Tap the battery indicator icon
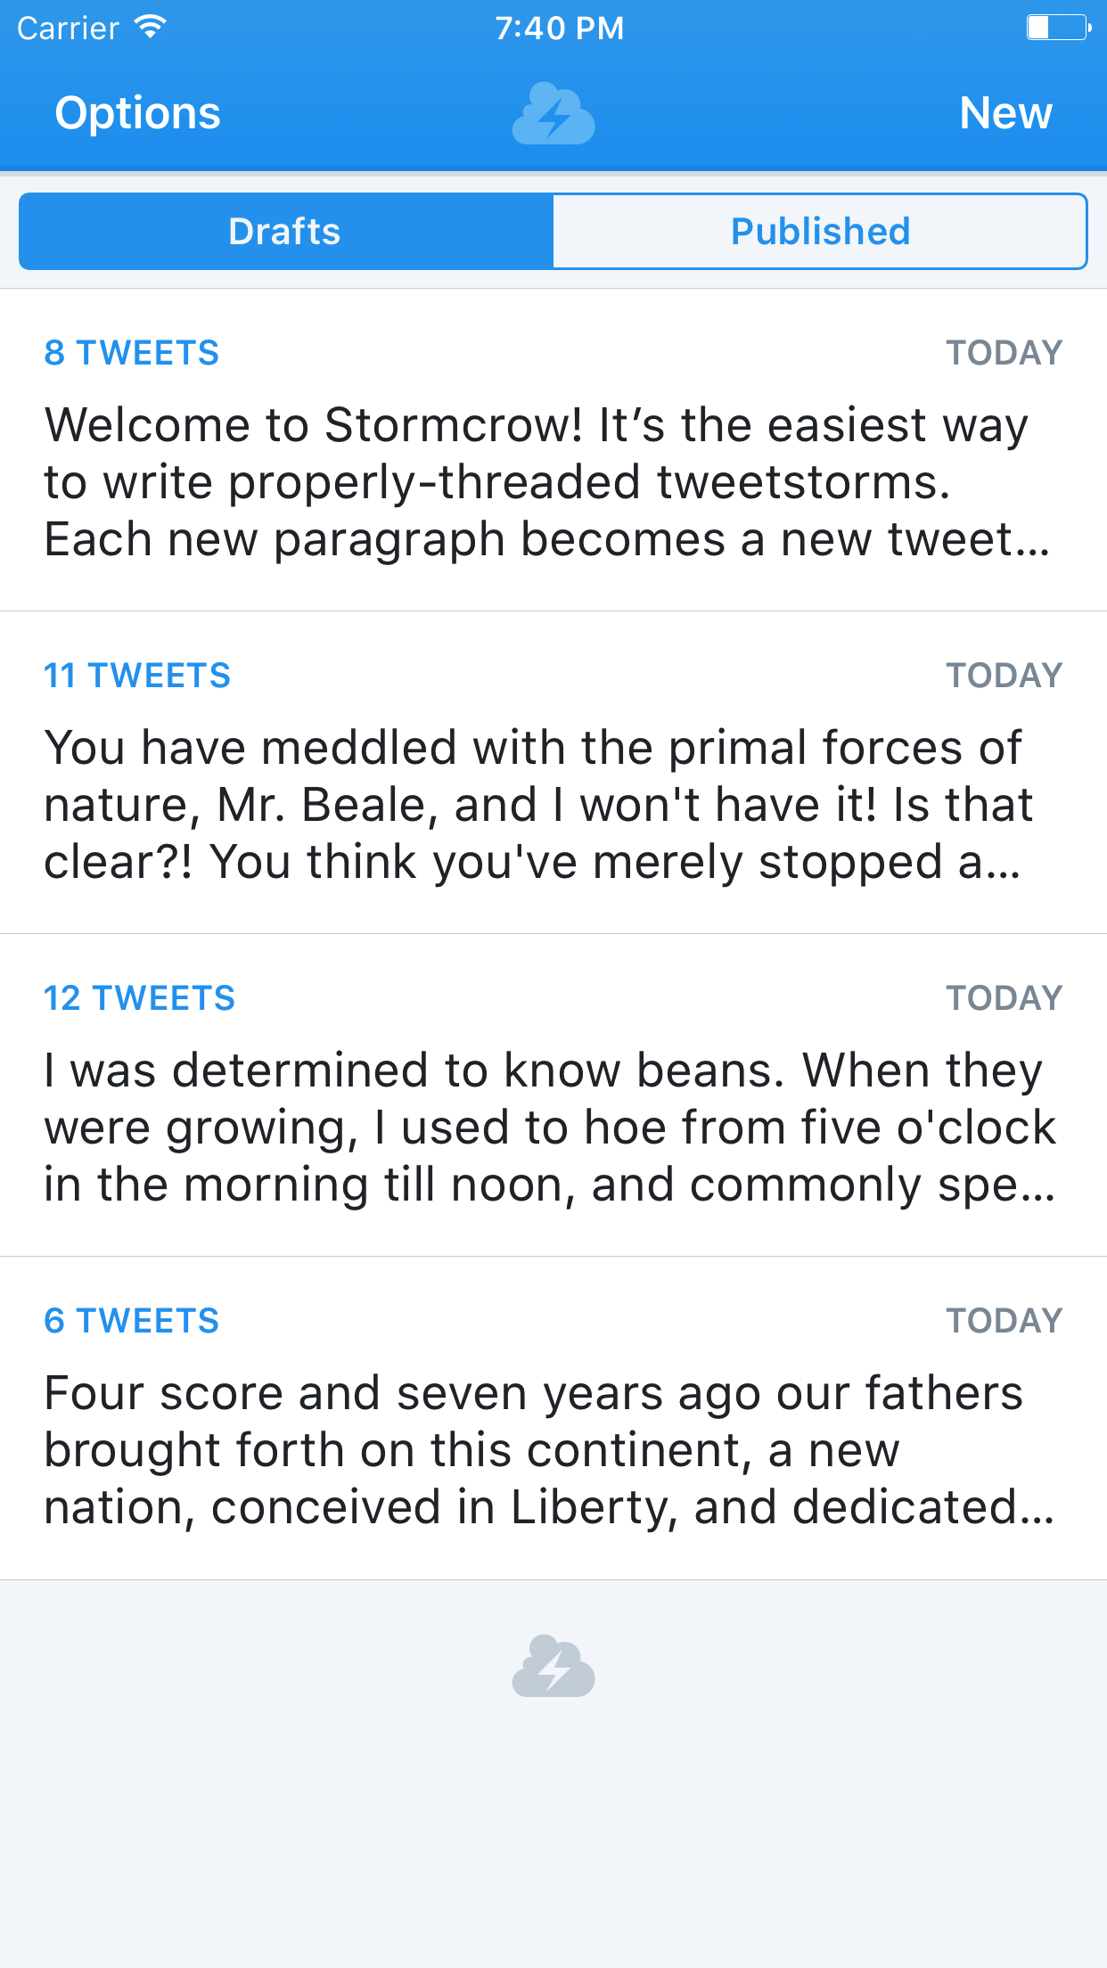This screenshot has height=1968, width=1107. 1059,28
